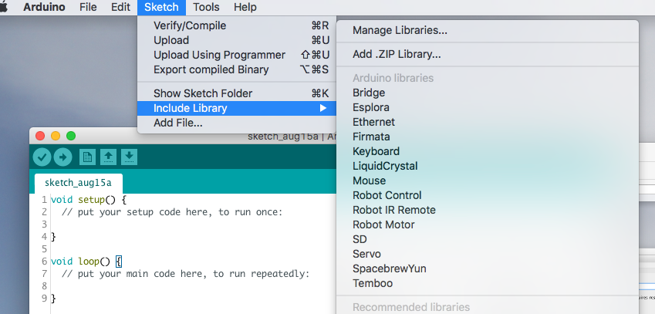The width and height of the screenshot is (655, 314).
Task: Open the Edit menu
Action: coord(120,7)
